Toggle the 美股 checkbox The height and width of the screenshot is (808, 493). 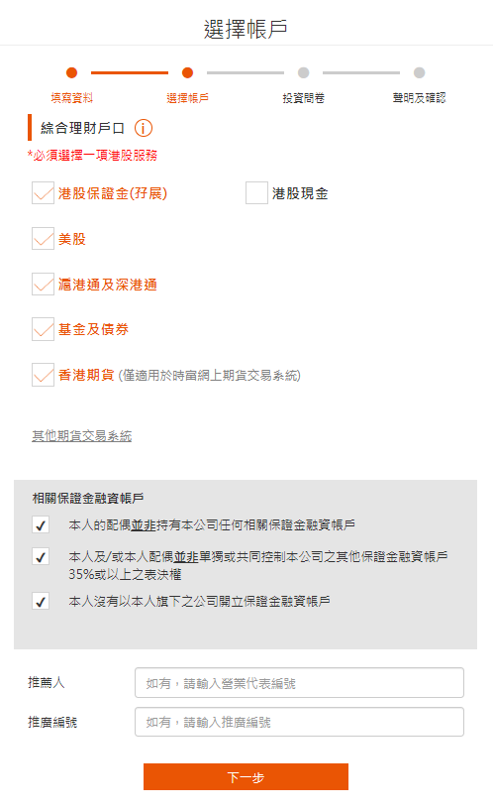43,239
